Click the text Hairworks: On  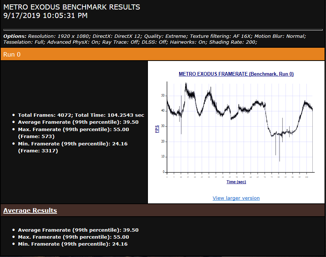[187, 42]
